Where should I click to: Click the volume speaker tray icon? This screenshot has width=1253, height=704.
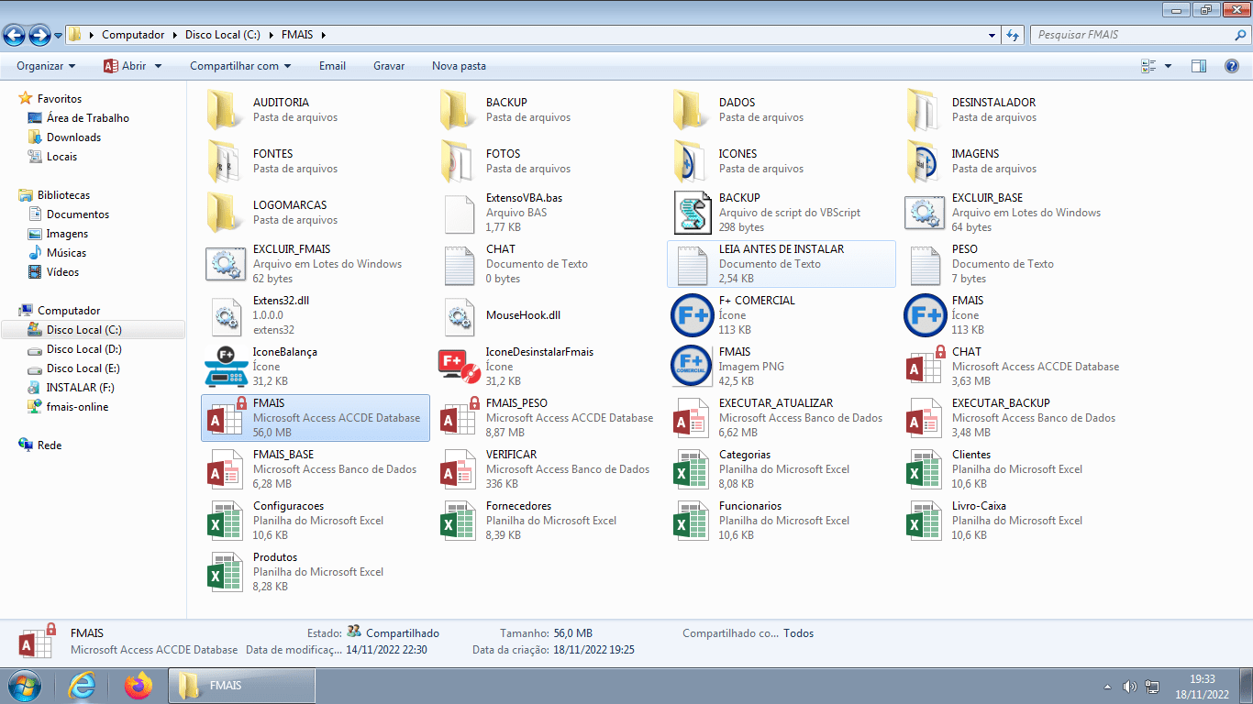click(x=1130, y=687)
